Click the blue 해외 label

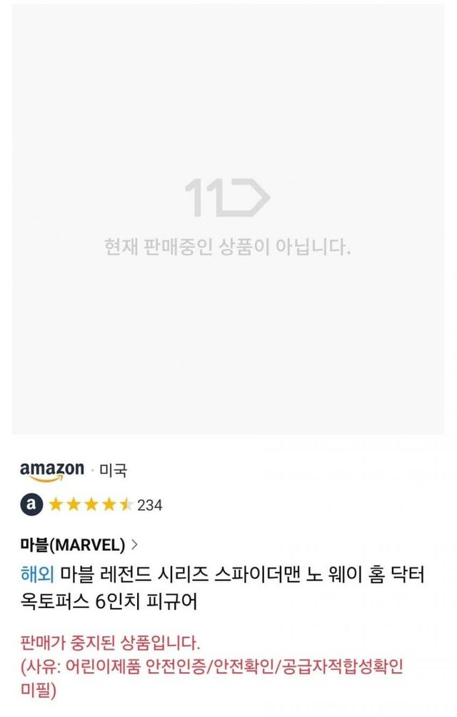click(x=38, y=574)
